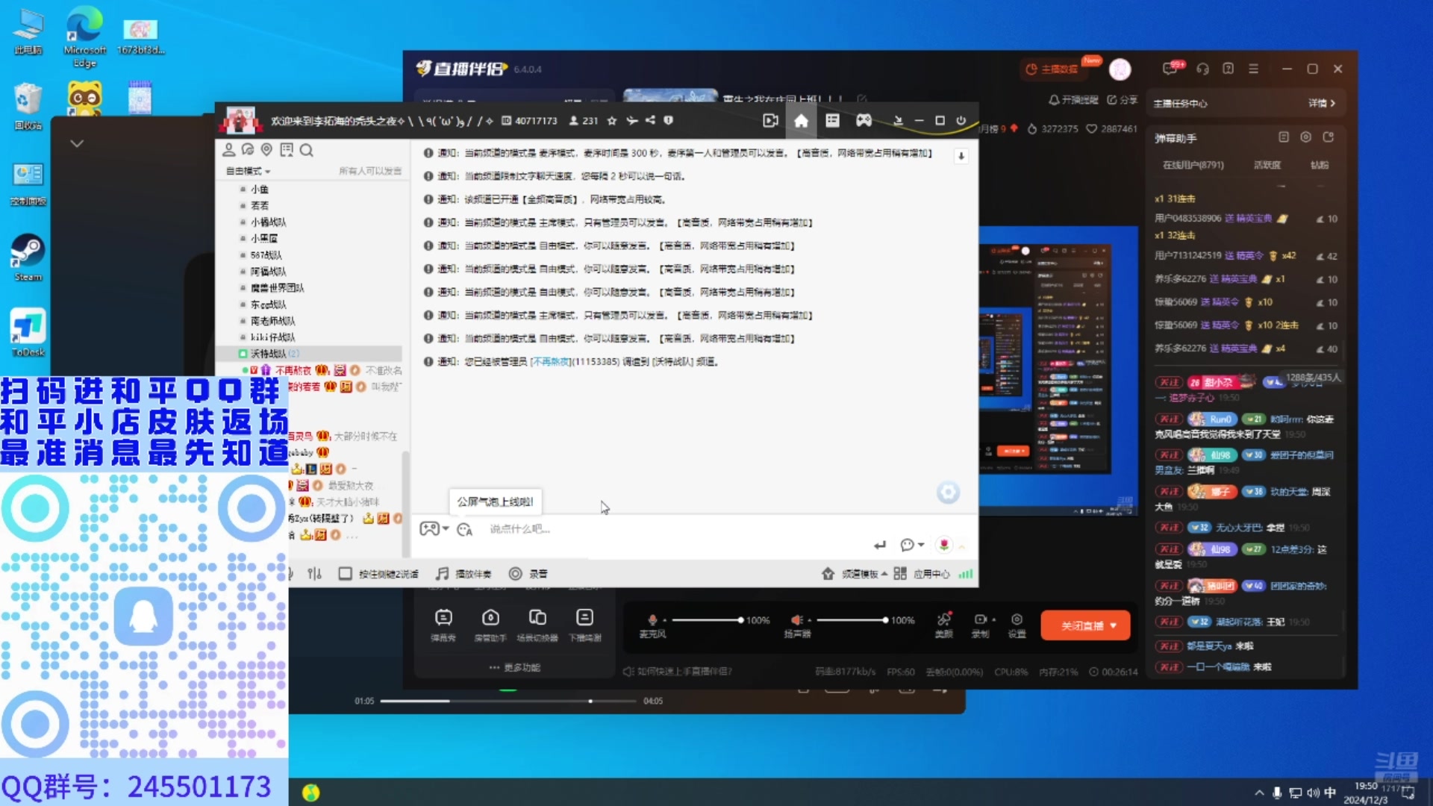The image size is (1433, 806).
Task: Click the search icon above channel tree
Action: click(306, 150)
